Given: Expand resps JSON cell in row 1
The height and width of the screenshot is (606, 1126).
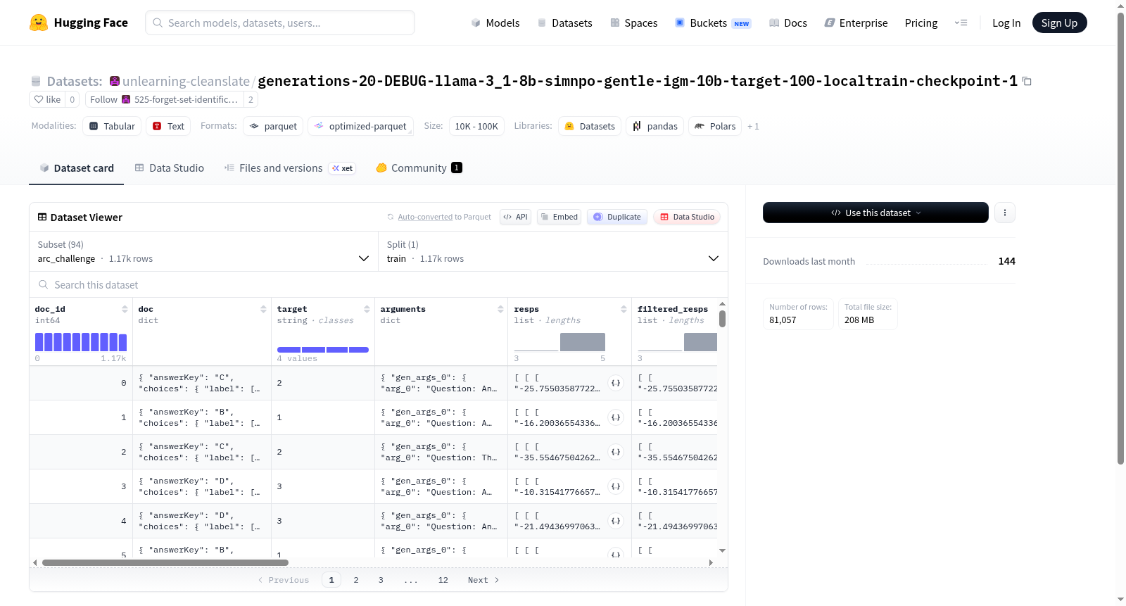Looking at the screenshot, I should click(x=616, y=418).
